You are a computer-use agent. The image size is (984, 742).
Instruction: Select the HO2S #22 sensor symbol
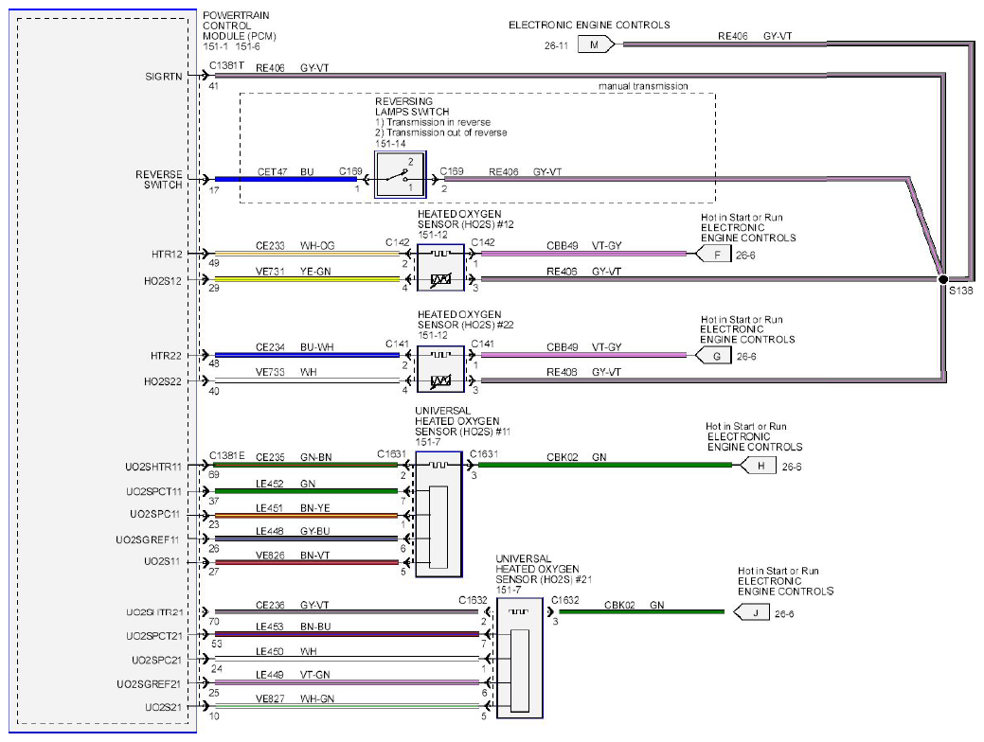point(440,369)
